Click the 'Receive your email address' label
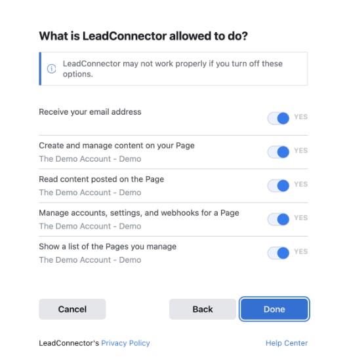This screenshot has width=349, height=359. (x=90, y=112)
